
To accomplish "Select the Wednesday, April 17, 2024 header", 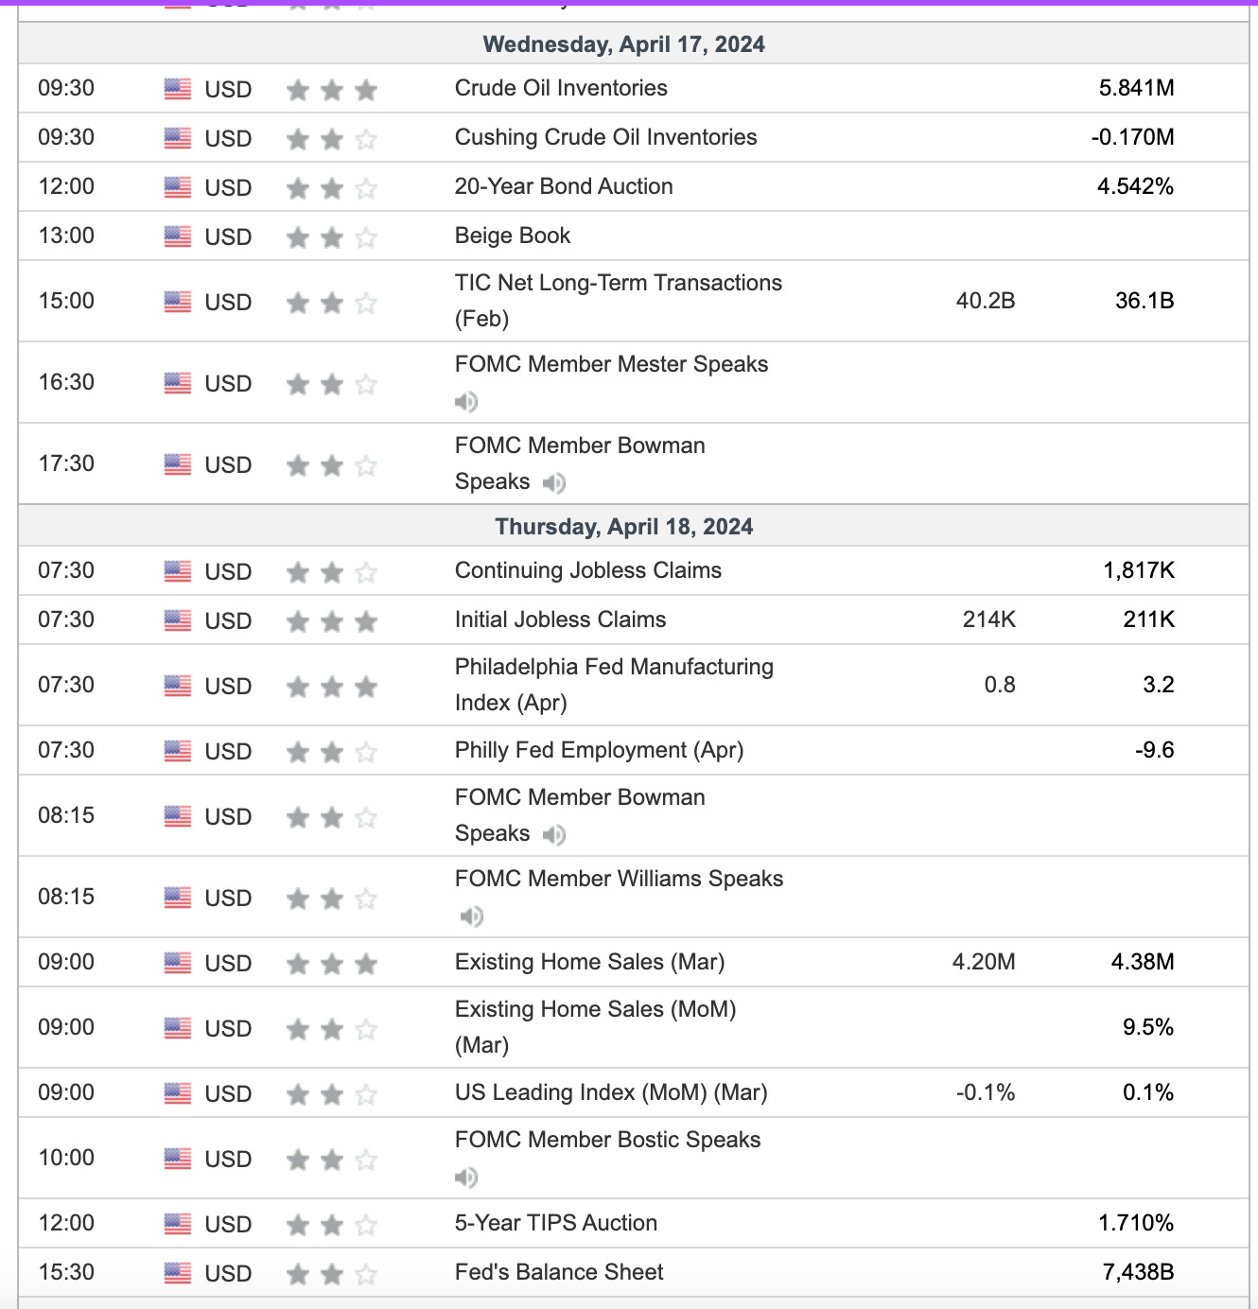I will (x=624, y=44).
